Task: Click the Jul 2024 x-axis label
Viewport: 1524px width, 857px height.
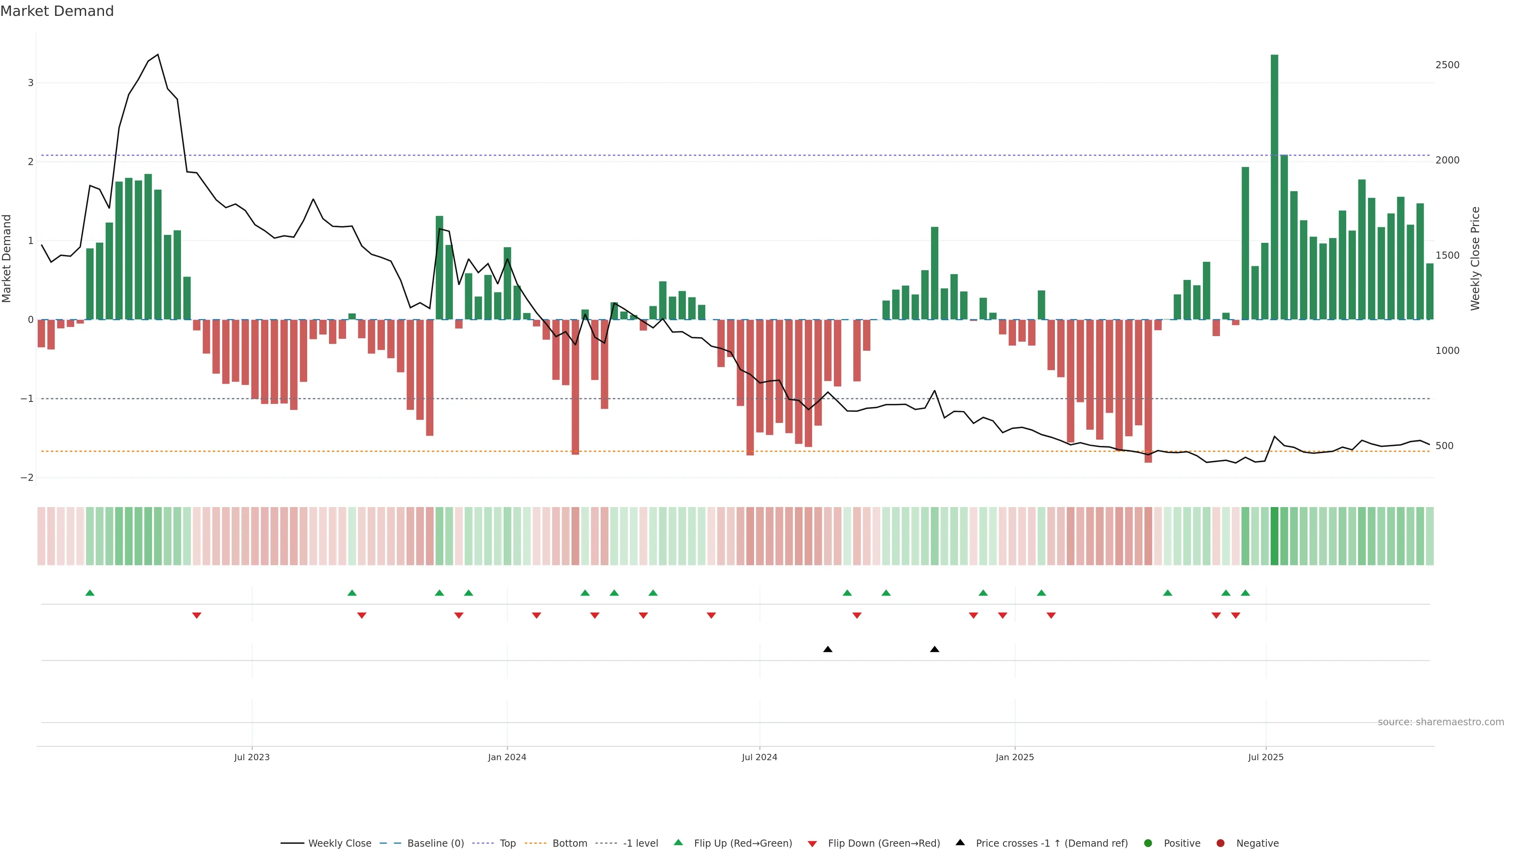Action: tap(760, 757)
